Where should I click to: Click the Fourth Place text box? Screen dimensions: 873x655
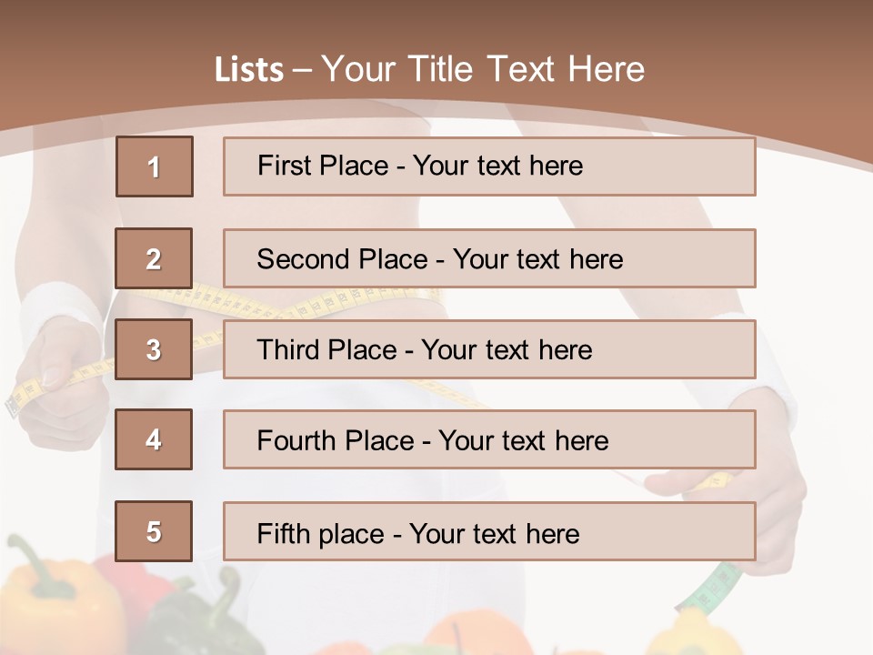point(489,440)
